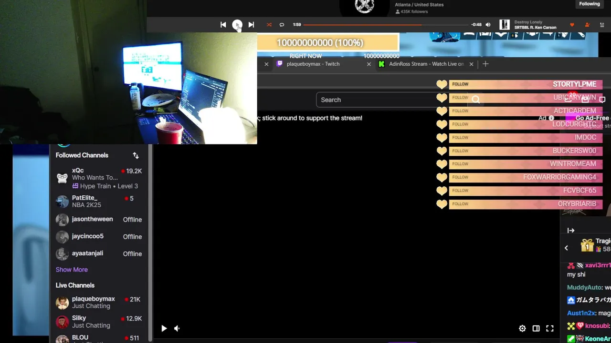This screenshot has height=343, width=611.
Task: Mute the music player volume icon
Action: (x=488, y=25)
